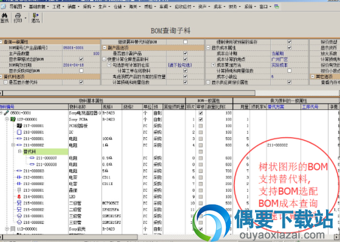Enable 继续展开替代料的BOM checkbox

185,42
